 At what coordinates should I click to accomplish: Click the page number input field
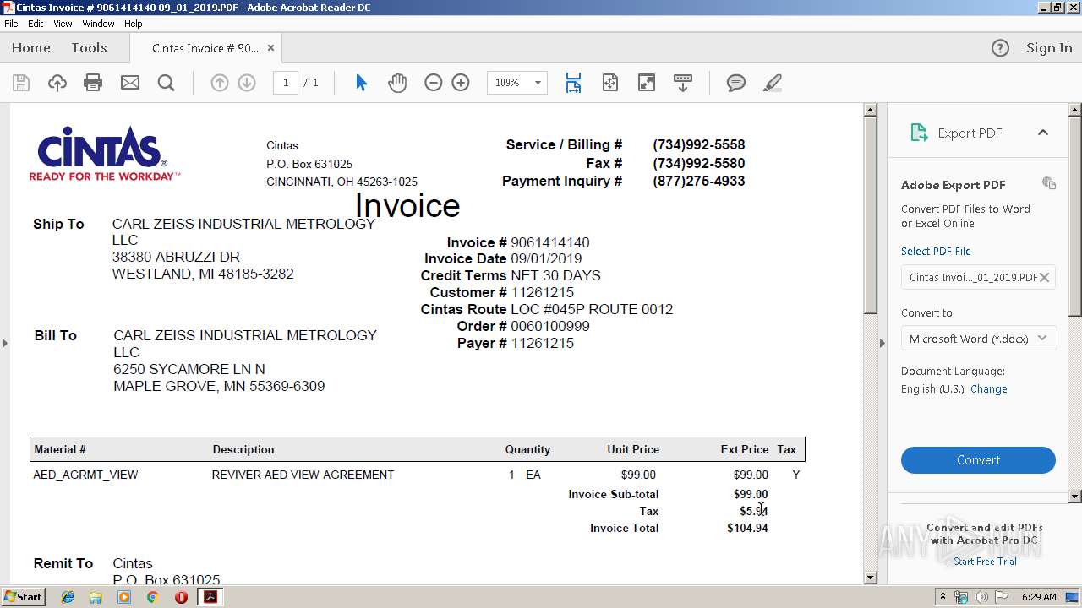286,83
